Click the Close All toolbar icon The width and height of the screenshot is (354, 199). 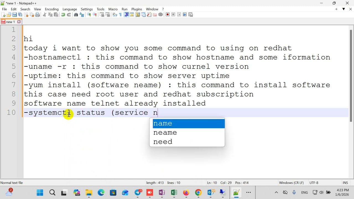(32, 15)
